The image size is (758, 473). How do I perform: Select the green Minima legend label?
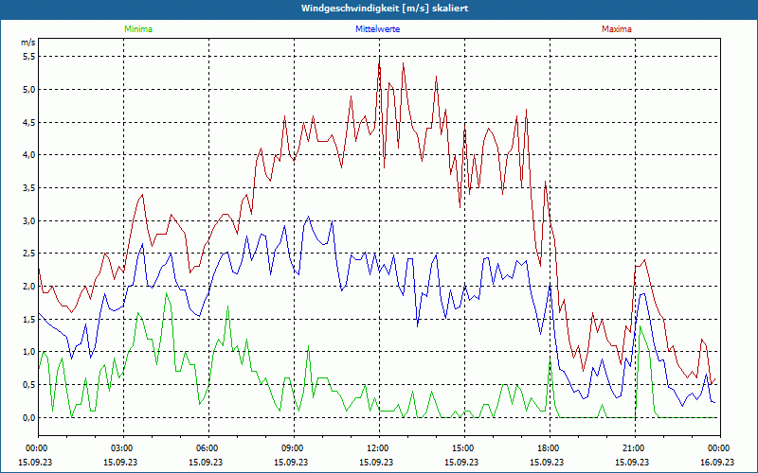[x=138, y=29]
